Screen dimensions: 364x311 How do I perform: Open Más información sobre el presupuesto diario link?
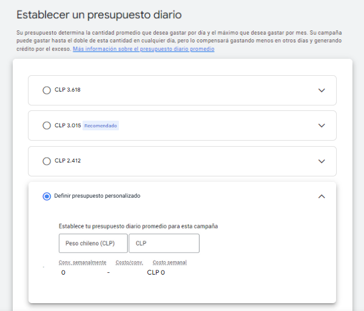143,49
